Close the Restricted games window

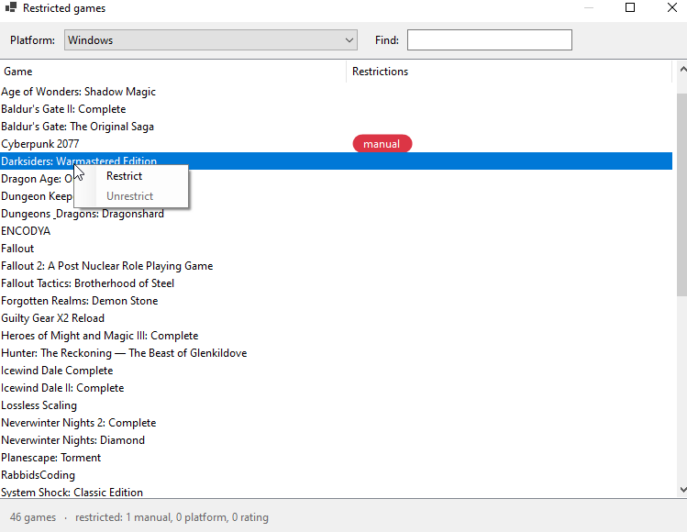pyautogui.click(x=672, y=7)
